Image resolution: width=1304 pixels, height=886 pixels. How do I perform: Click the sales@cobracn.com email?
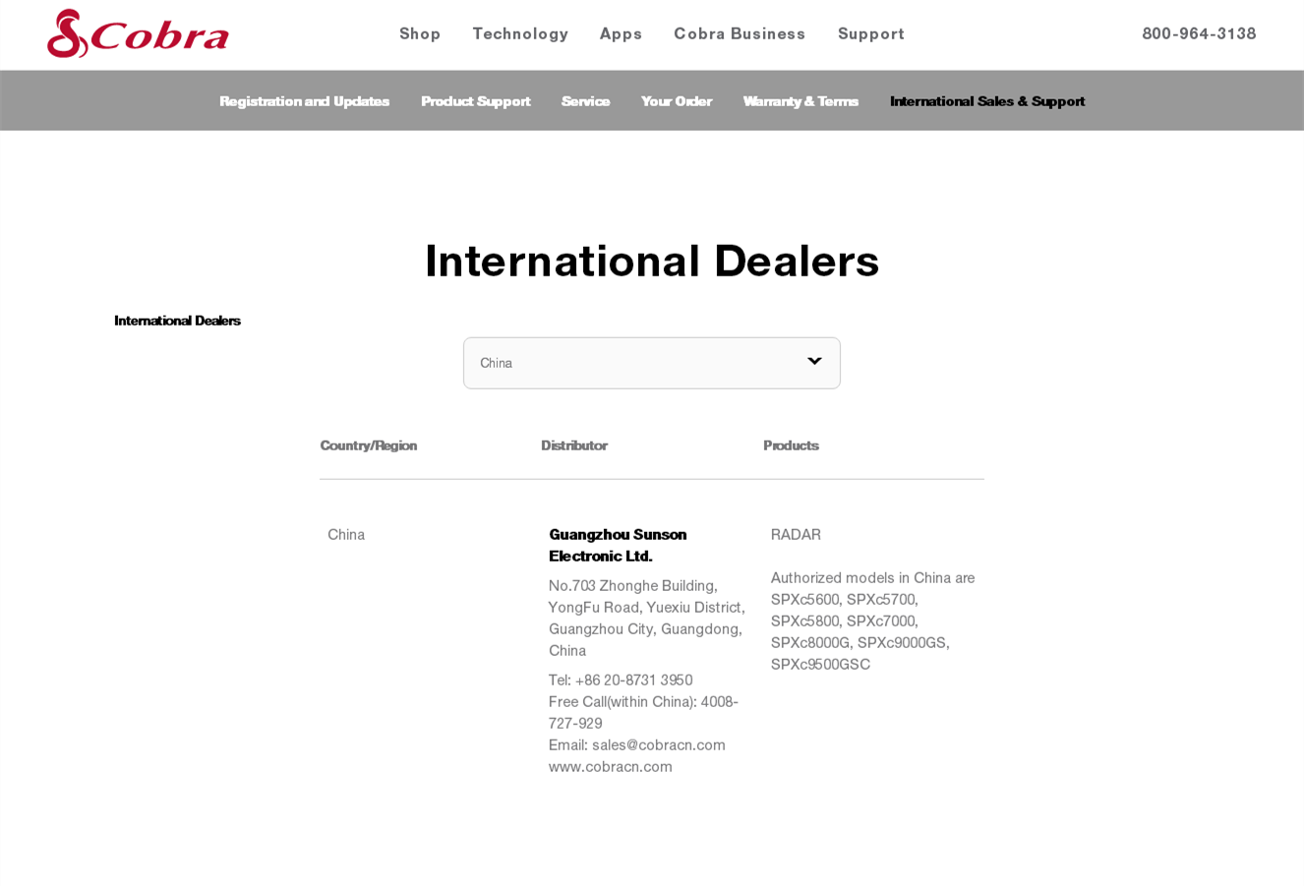(658, 744)
